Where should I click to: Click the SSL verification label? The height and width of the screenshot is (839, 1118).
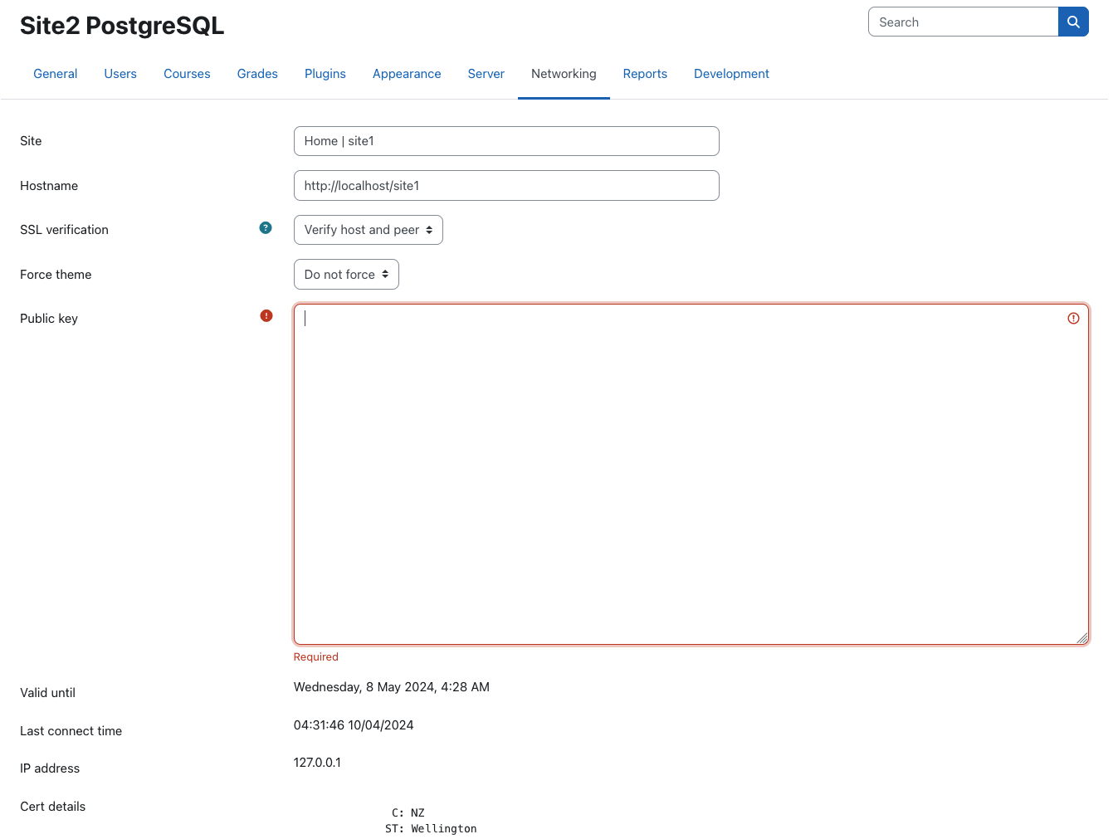coord(64,230)
